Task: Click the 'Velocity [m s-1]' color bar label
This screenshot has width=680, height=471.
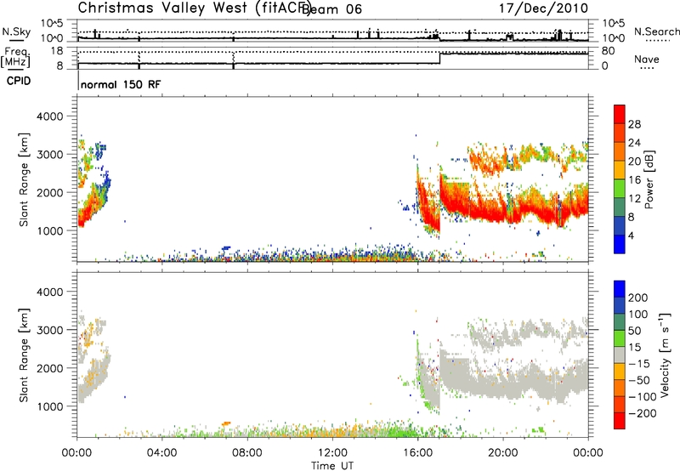Action: (665, 355)
